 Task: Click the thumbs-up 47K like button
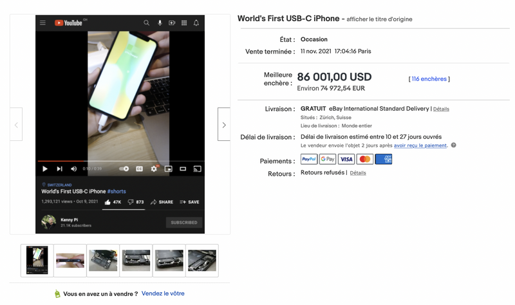click(113, 202)
